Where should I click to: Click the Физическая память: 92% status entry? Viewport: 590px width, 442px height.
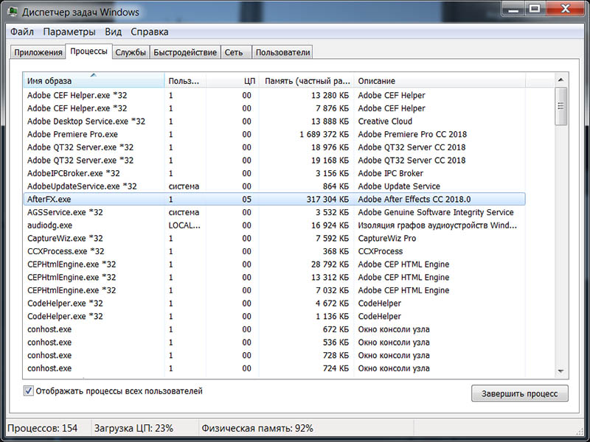(257, 428)
